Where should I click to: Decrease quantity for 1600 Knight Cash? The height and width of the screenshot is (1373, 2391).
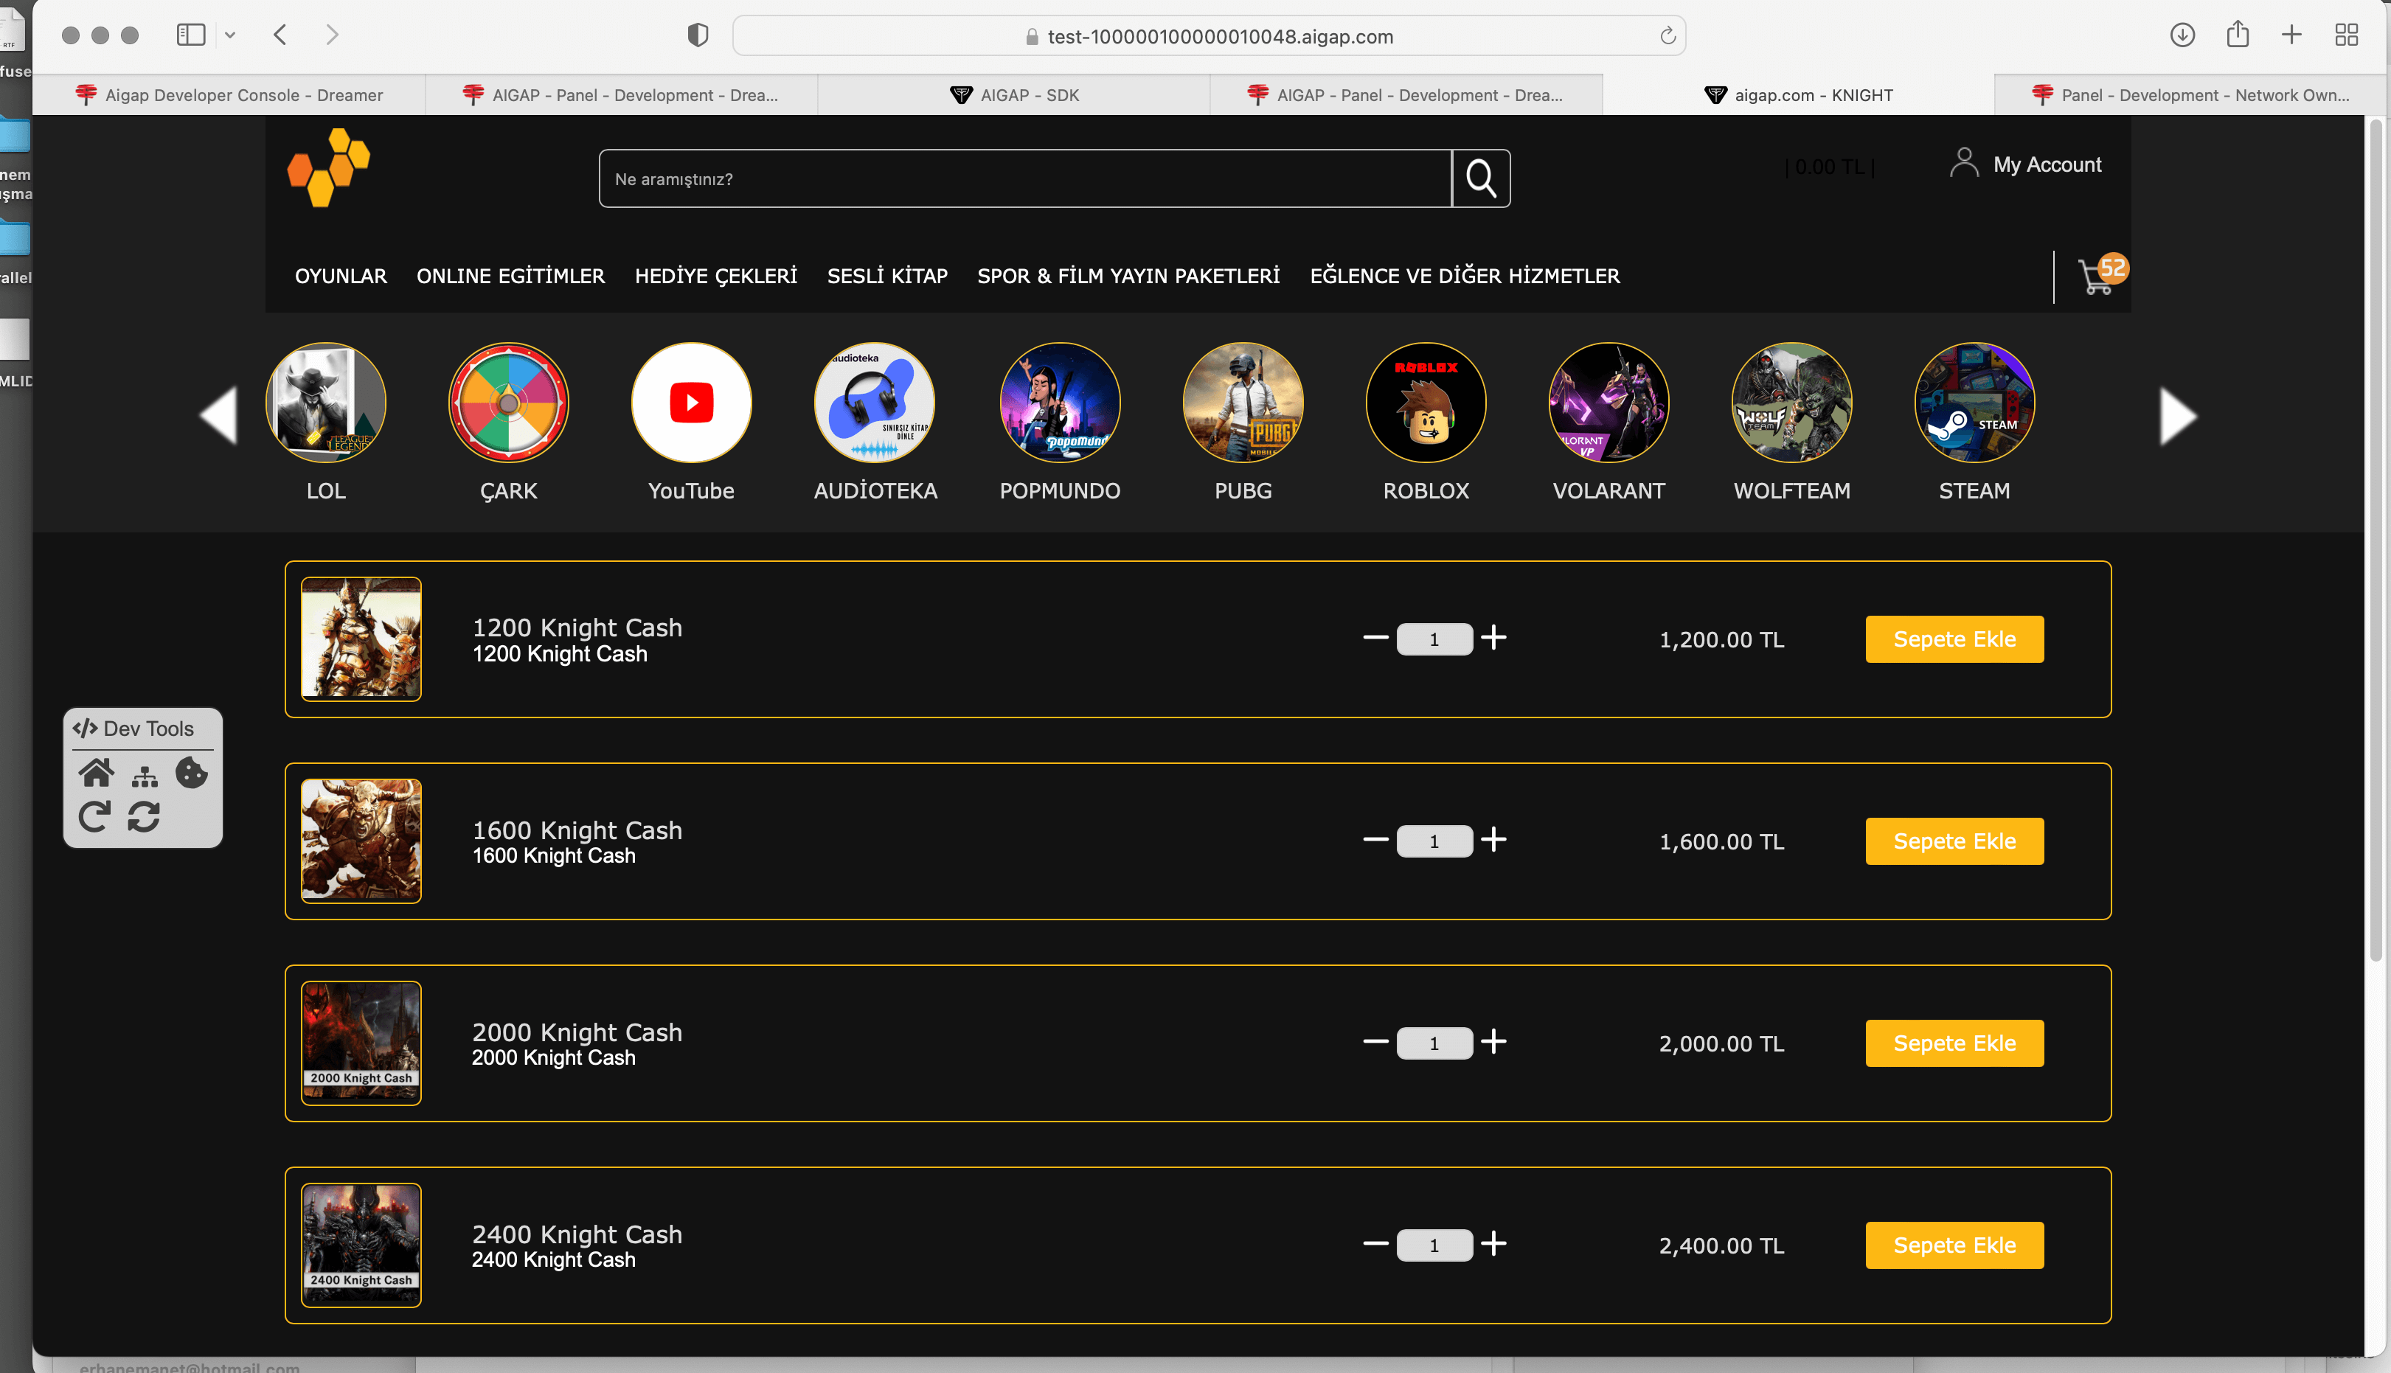(1375, 840)
